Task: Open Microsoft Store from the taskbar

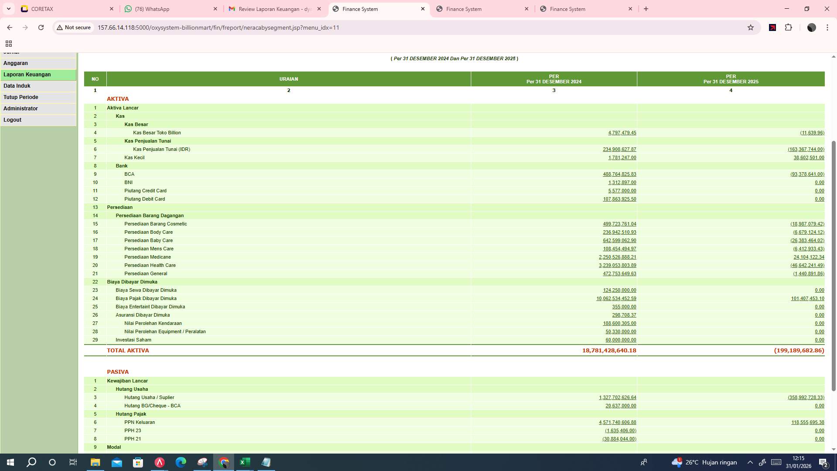Action: pos(138,462)
